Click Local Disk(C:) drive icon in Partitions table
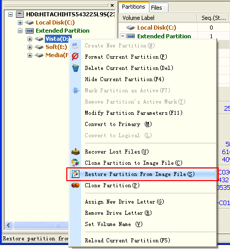 click(x=131, y=28)
